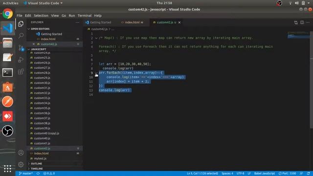Open custom40 (copy).js in the file tree
Image resolution: width=313 pixels, height=176 pixels.
click(x=46, y=133)
